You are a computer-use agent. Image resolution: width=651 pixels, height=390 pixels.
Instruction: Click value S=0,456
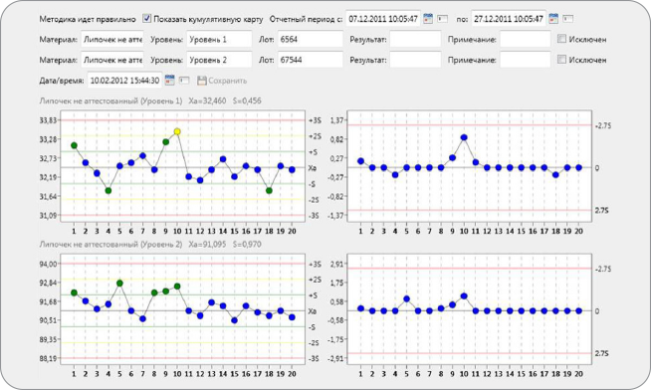point(247,100)
